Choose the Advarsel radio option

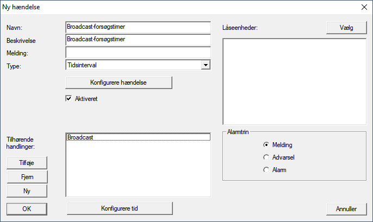click(266, 157)
